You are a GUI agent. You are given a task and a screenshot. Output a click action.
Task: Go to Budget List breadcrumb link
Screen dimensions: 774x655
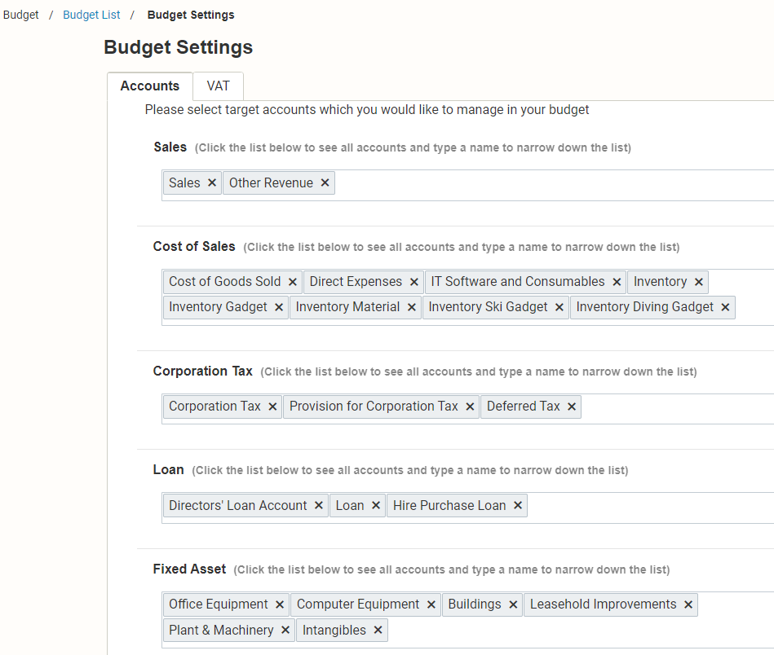click(91, 15)
